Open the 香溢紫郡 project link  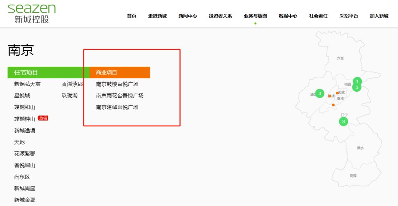[x=72, y=84]
